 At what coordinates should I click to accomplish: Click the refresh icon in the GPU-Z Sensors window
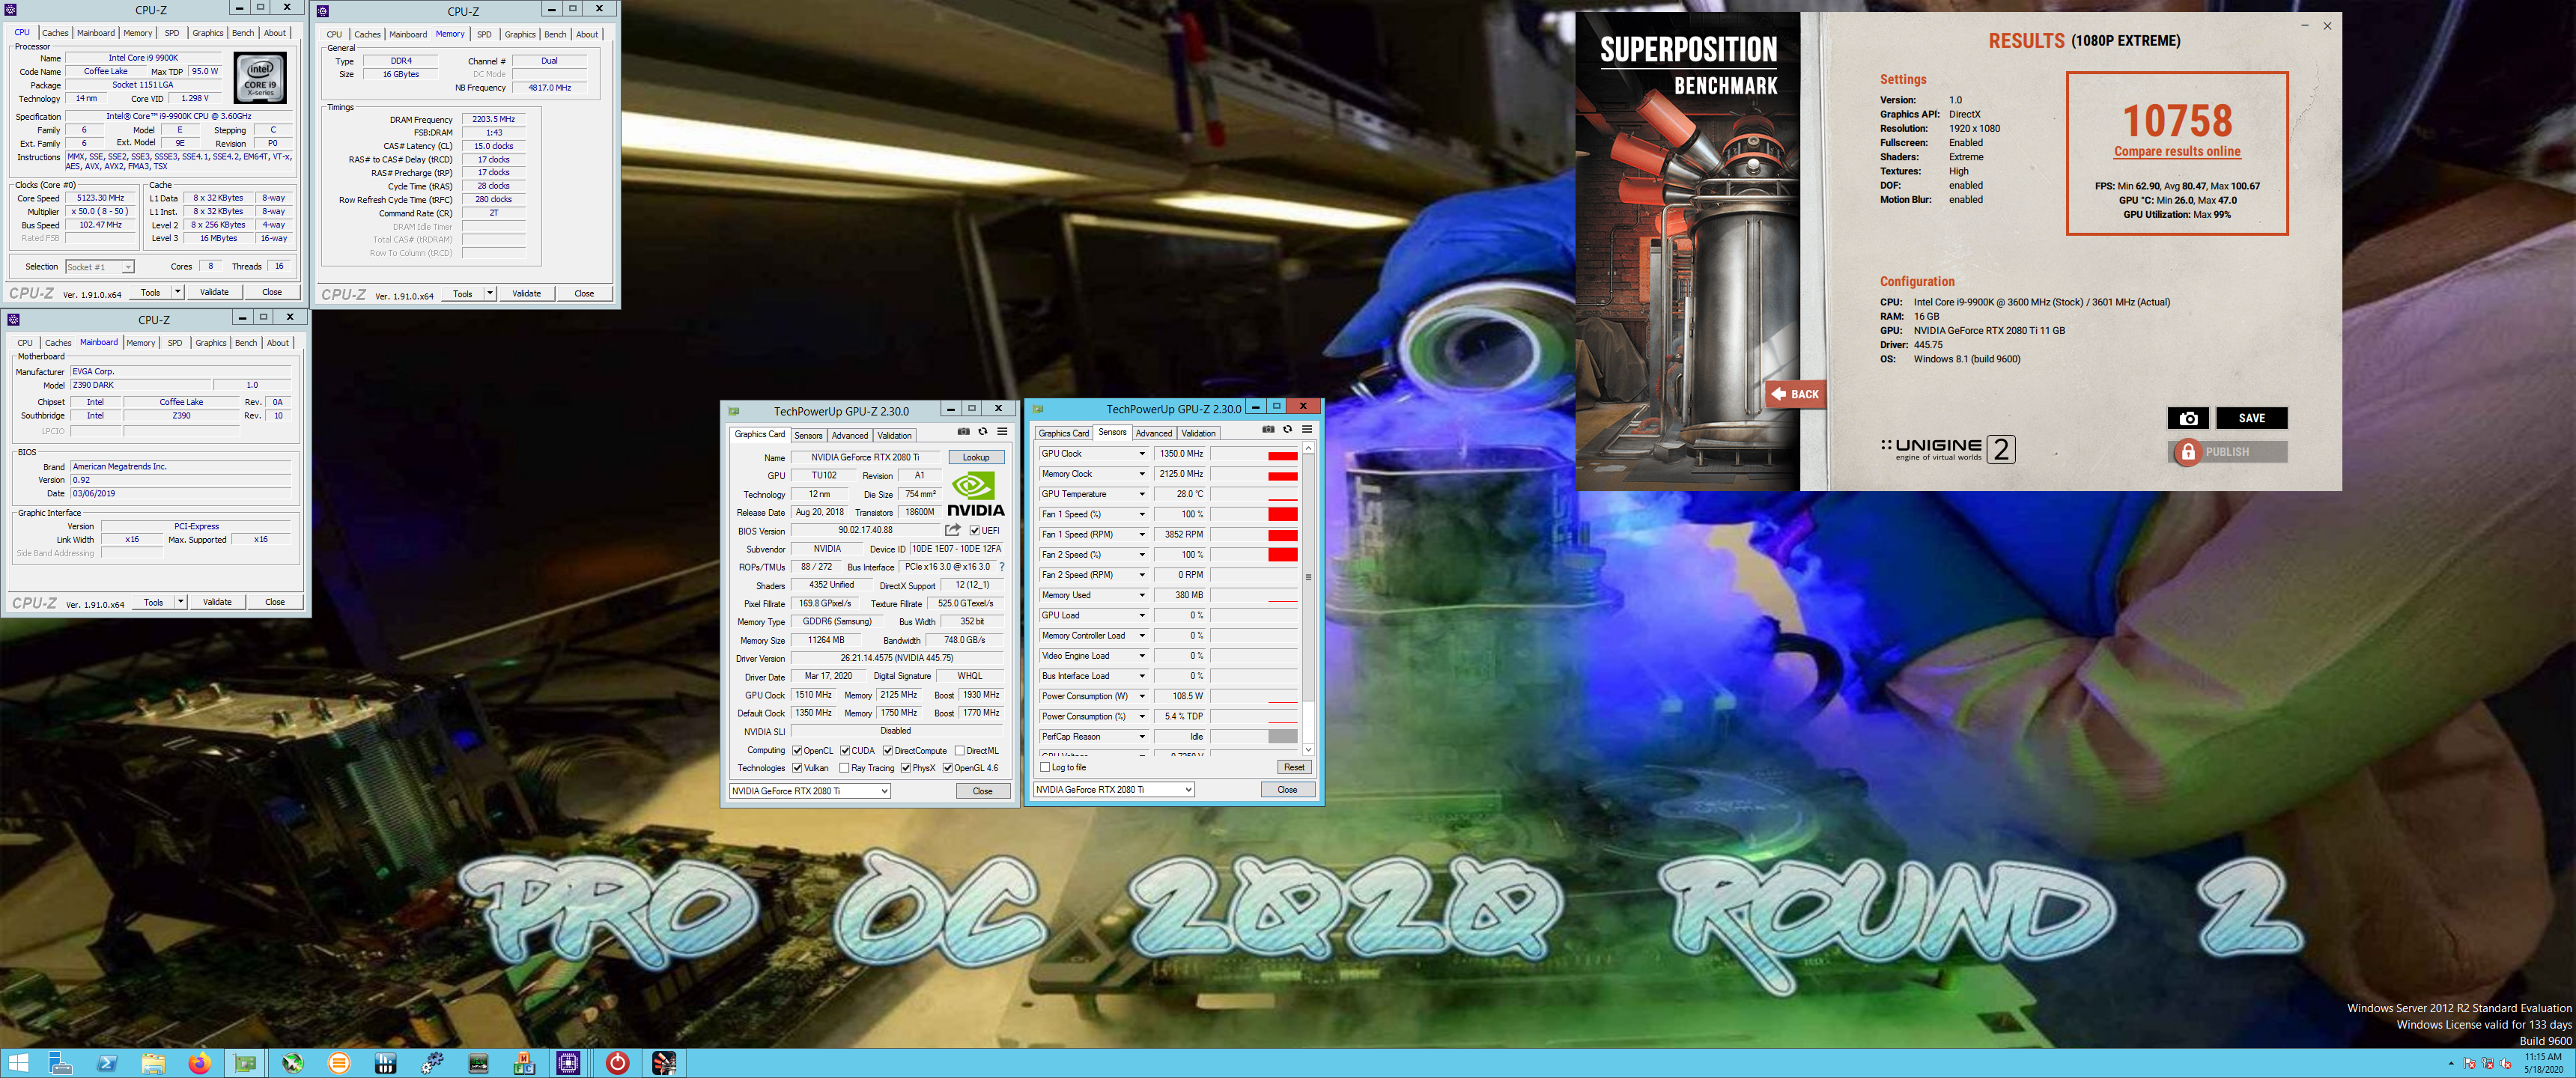(1288, 430)
